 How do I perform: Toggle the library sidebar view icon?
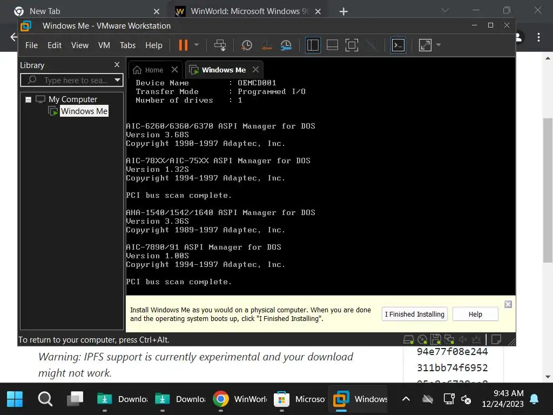(x=313, y=45)
